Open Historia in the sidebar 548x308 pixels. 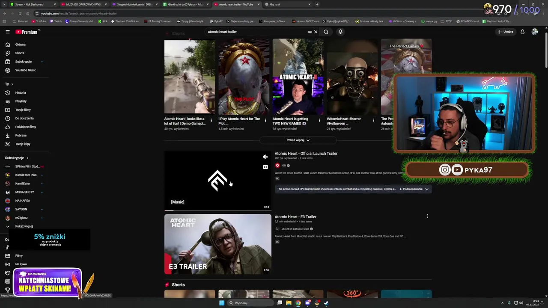pos(21,92)
